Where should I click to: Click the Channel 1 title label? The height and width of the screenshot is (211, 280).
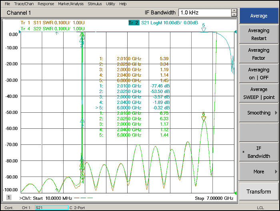coord(19,13)
